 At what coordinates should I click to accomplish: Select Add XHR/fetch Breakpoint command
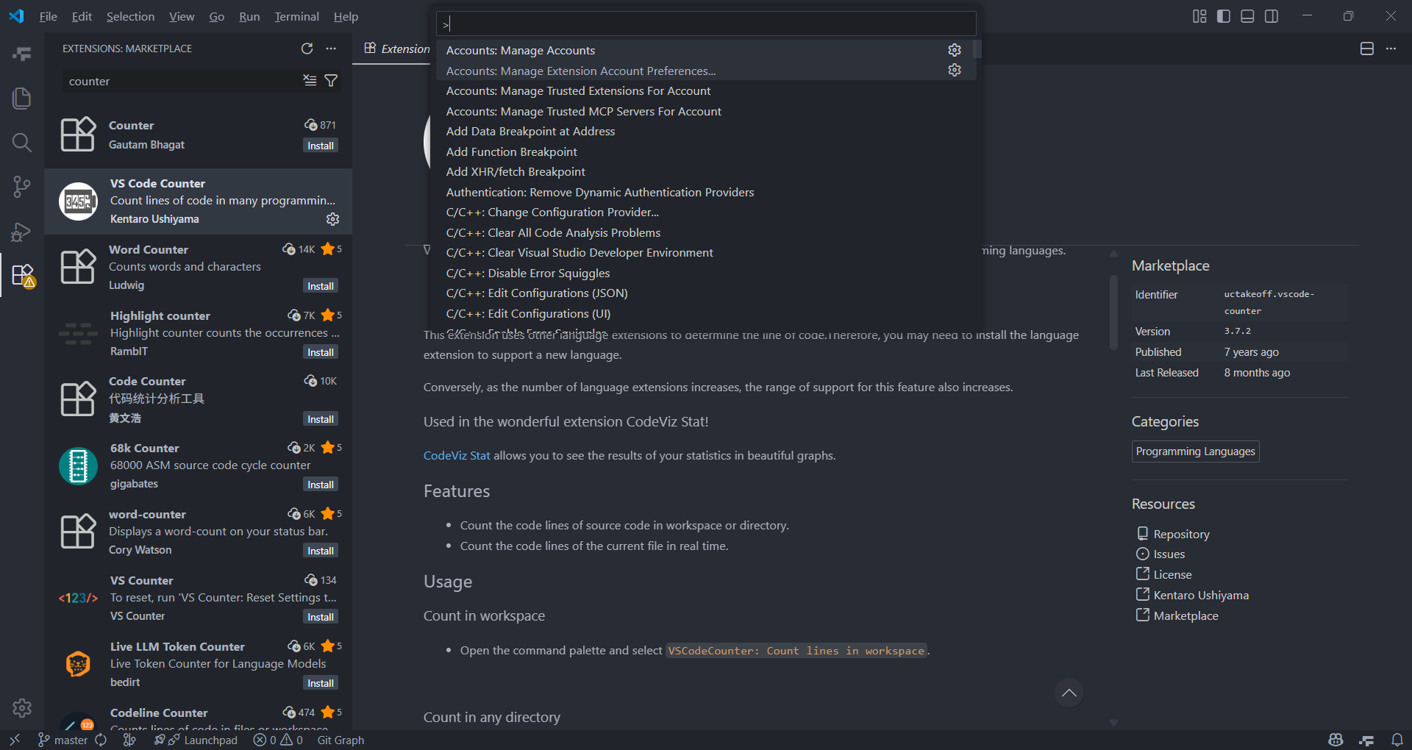706,172
